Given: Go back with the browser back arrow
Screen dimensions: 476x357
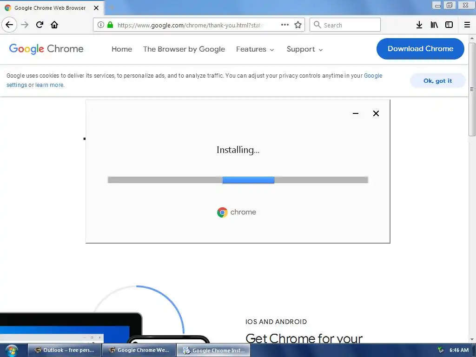Looking at the screenshot, I should coord(9,25).
